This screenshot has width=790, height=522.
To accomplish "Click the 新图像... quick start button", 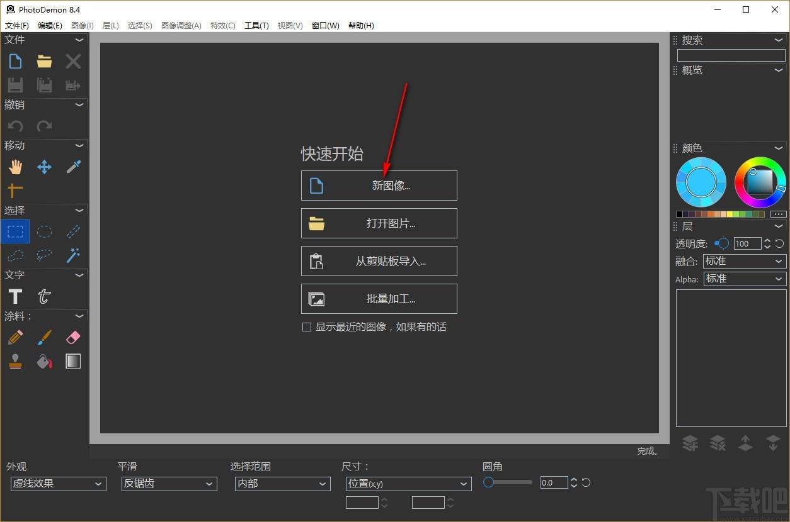I will pos(379,186).
